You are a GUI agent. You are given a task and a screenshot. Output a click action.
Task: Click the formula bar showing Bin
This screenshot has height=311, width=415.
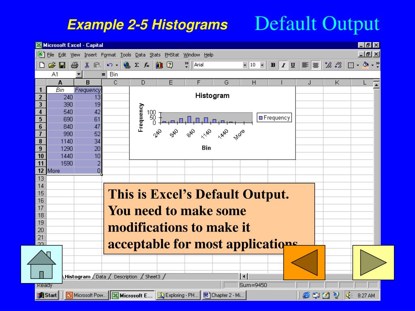coord(244,75)
